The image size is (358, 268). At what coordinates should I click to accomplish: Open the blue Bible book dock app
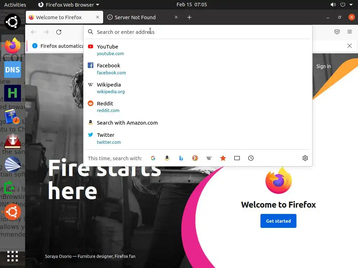13,117
